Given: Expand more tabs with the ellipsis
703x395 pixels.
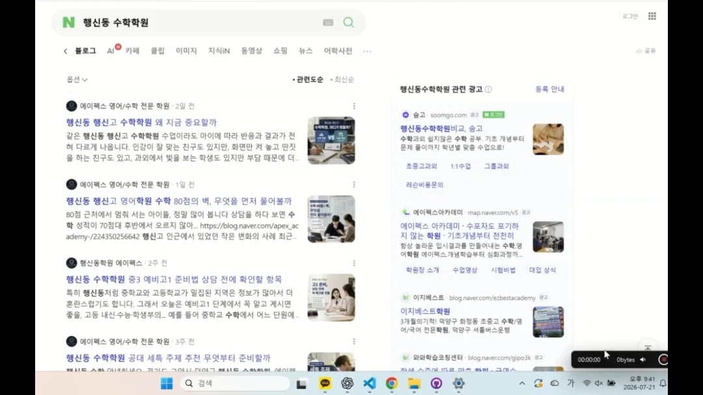Looking at the screenshot, I should (x=367, y=51).
